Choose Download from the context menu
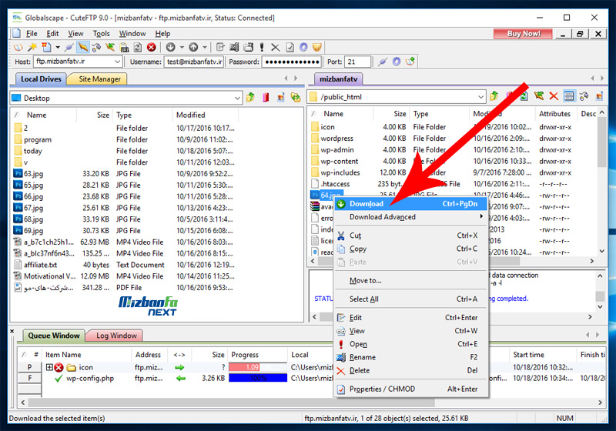This screenshot has height=431, width=616. 367,204
